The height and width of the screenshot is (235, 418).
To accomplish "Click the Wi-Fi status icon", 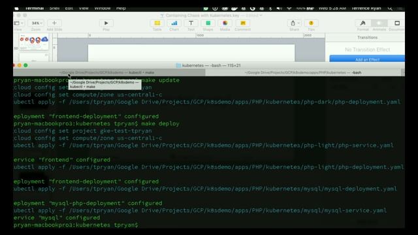I will click(289, 8).
